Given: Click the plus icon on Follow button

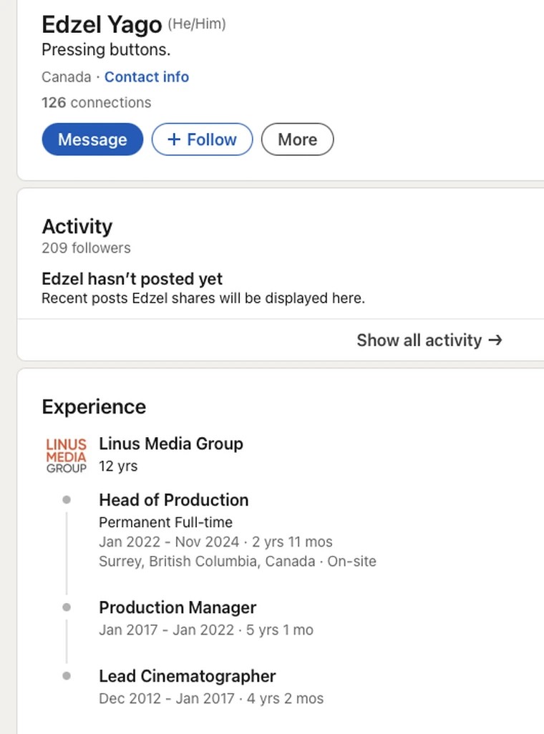Looking at the screenshot, I should pyautogui.click(x=174, y=140).
